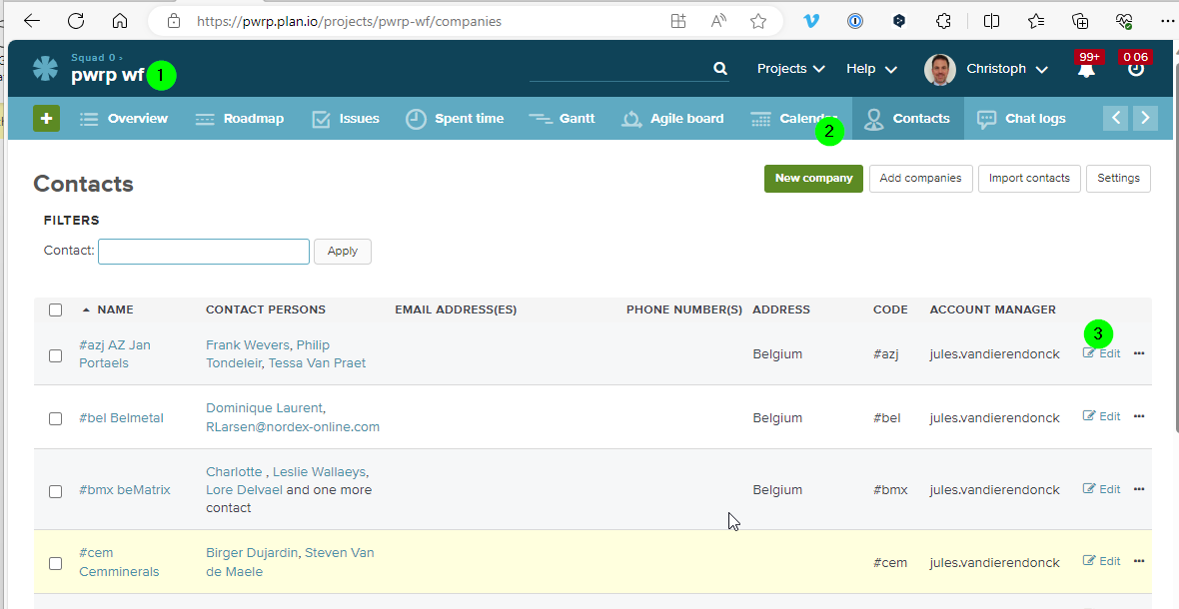
Task: Open the 1Password extension icon
Action: point(855,21)
